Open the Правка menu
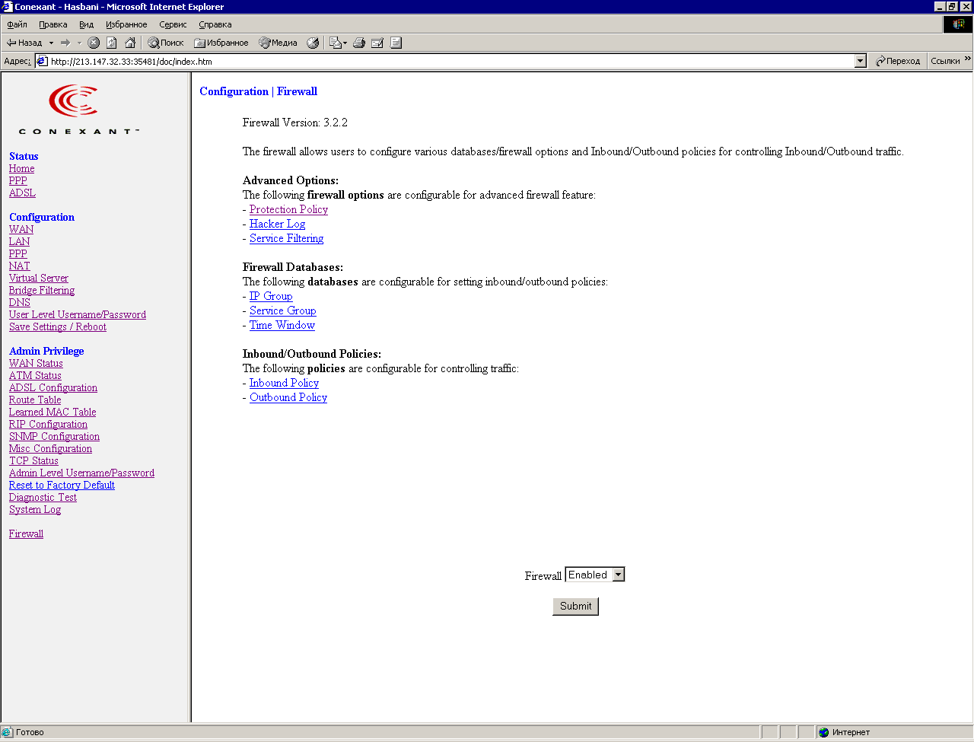974x742 pixels. 53,24
